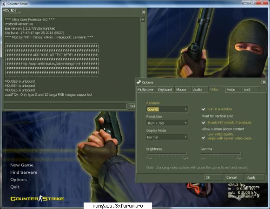Click OK in Options dialog

pos(213,177)
